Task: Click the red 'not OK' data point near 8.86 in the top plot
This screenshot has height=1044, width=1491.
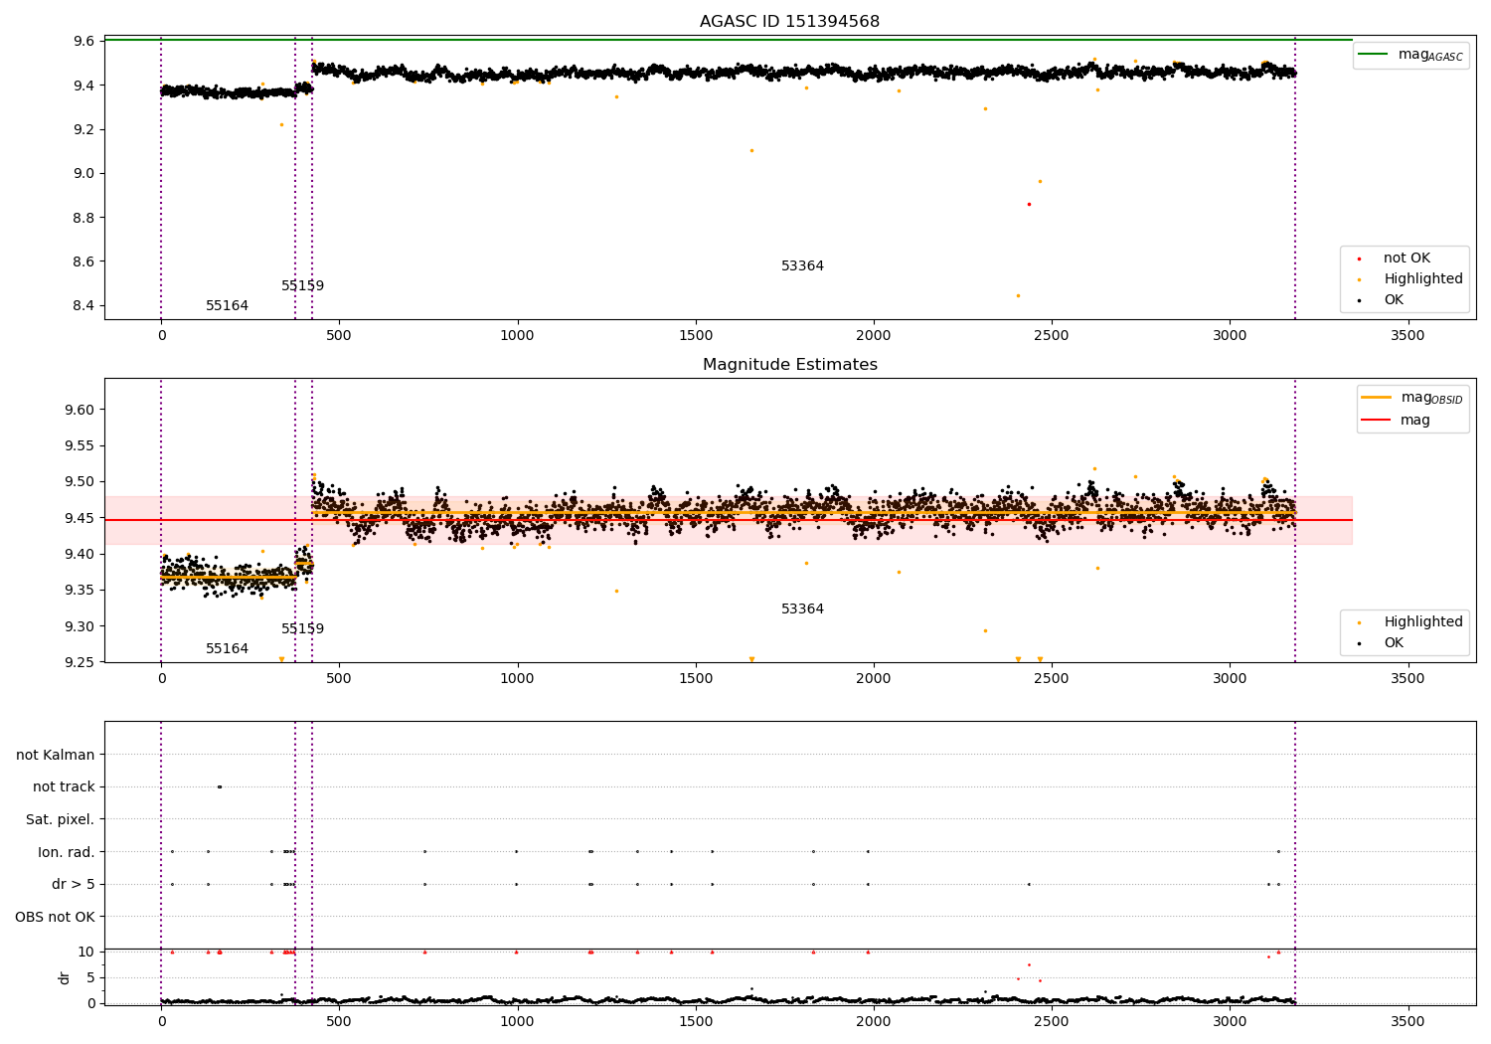Action: coord(1029,204)
